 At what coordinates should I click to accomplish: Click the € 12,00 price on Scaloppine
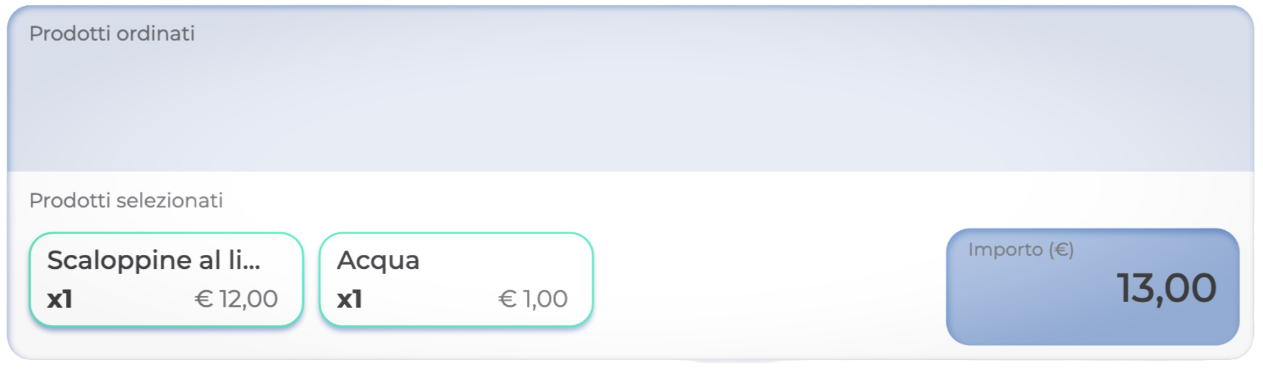click(237, 299)
